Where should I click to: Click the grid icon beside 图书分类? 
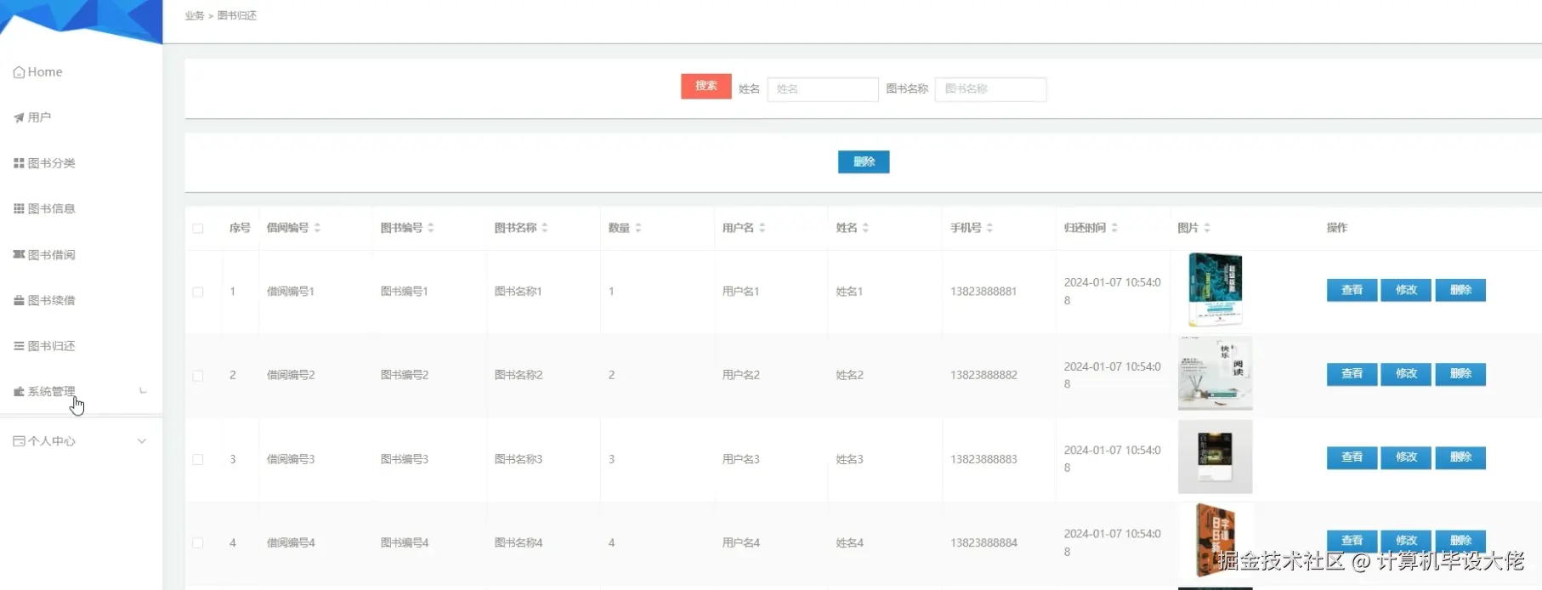tap(19, 163)
